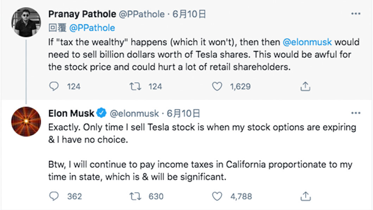
Task: Retweet Pranay Pathole's tweet
Action: 135,86
